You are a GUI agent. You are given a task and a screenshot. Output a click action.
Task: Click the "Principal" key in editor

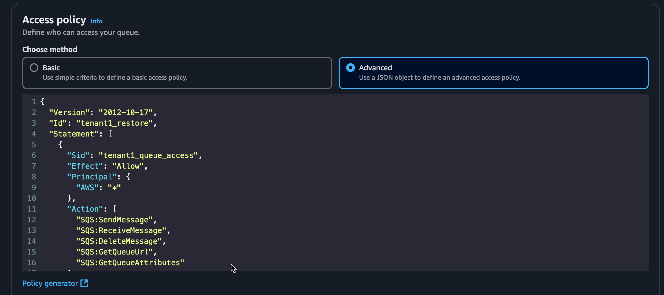[92, 177]
